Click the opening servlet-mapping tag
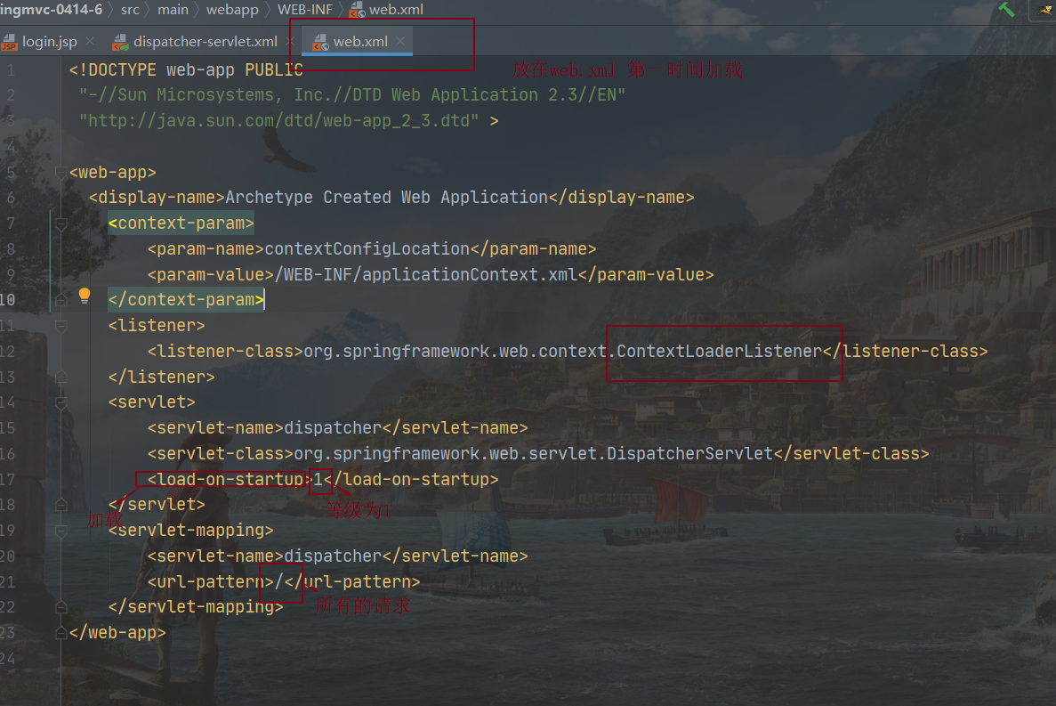Viewport: 1056px width, 706px height. point(190,531)
